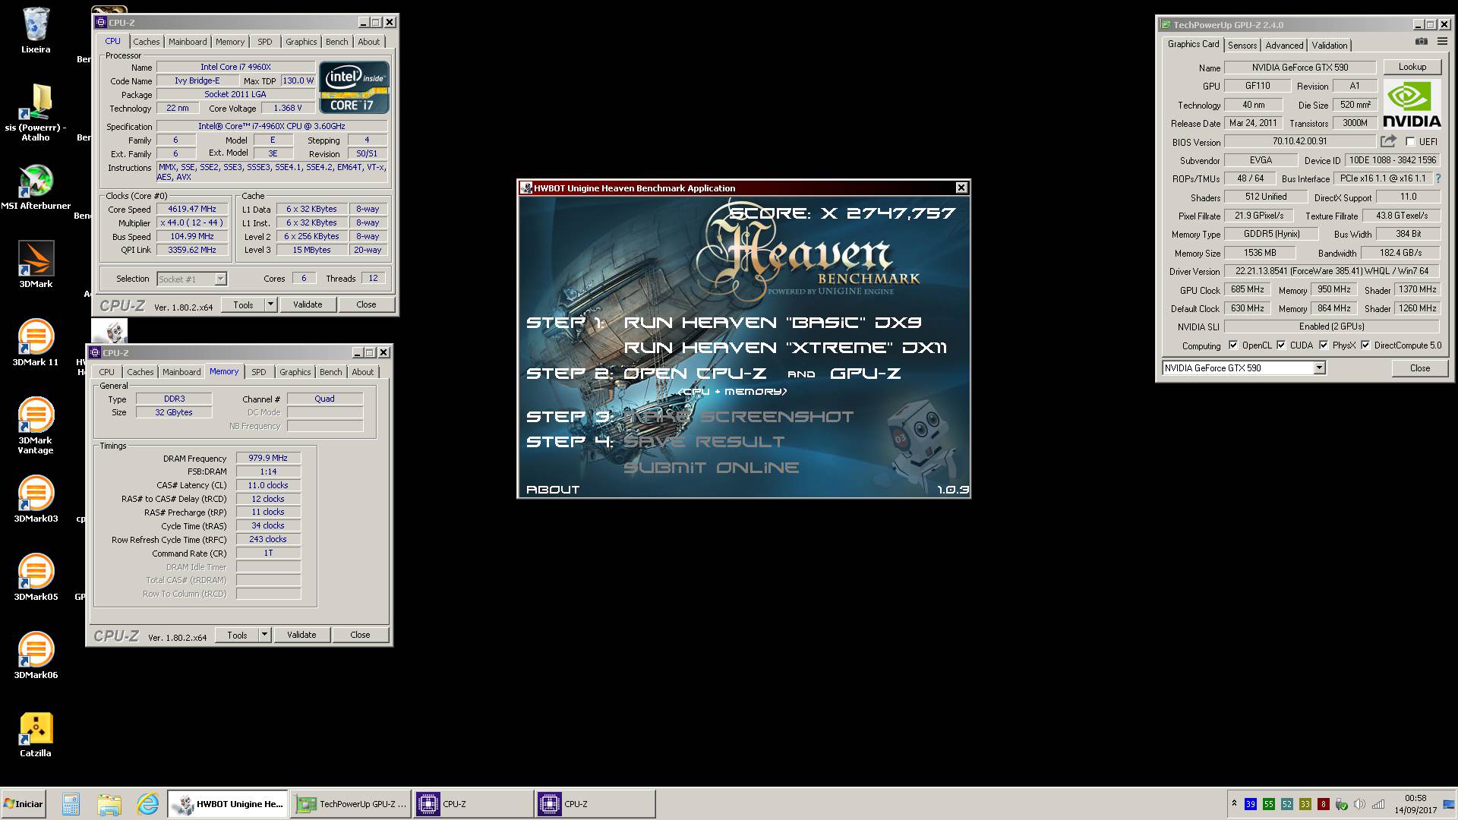The image size is (1458, 820).
Task: Click Close button in GPU-Z
Action: point(1419,367)
